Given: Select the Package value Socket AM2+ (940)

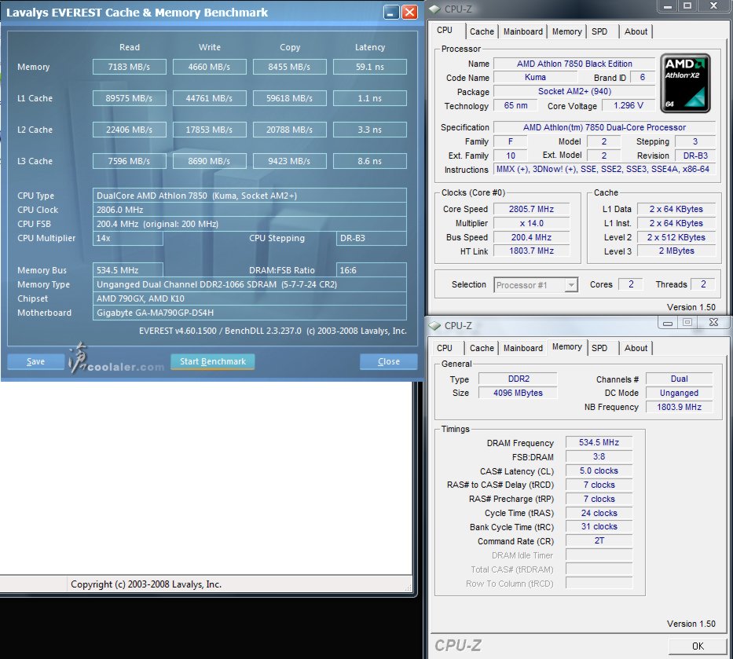Looking at the screenshot, I should coord(574,92).
